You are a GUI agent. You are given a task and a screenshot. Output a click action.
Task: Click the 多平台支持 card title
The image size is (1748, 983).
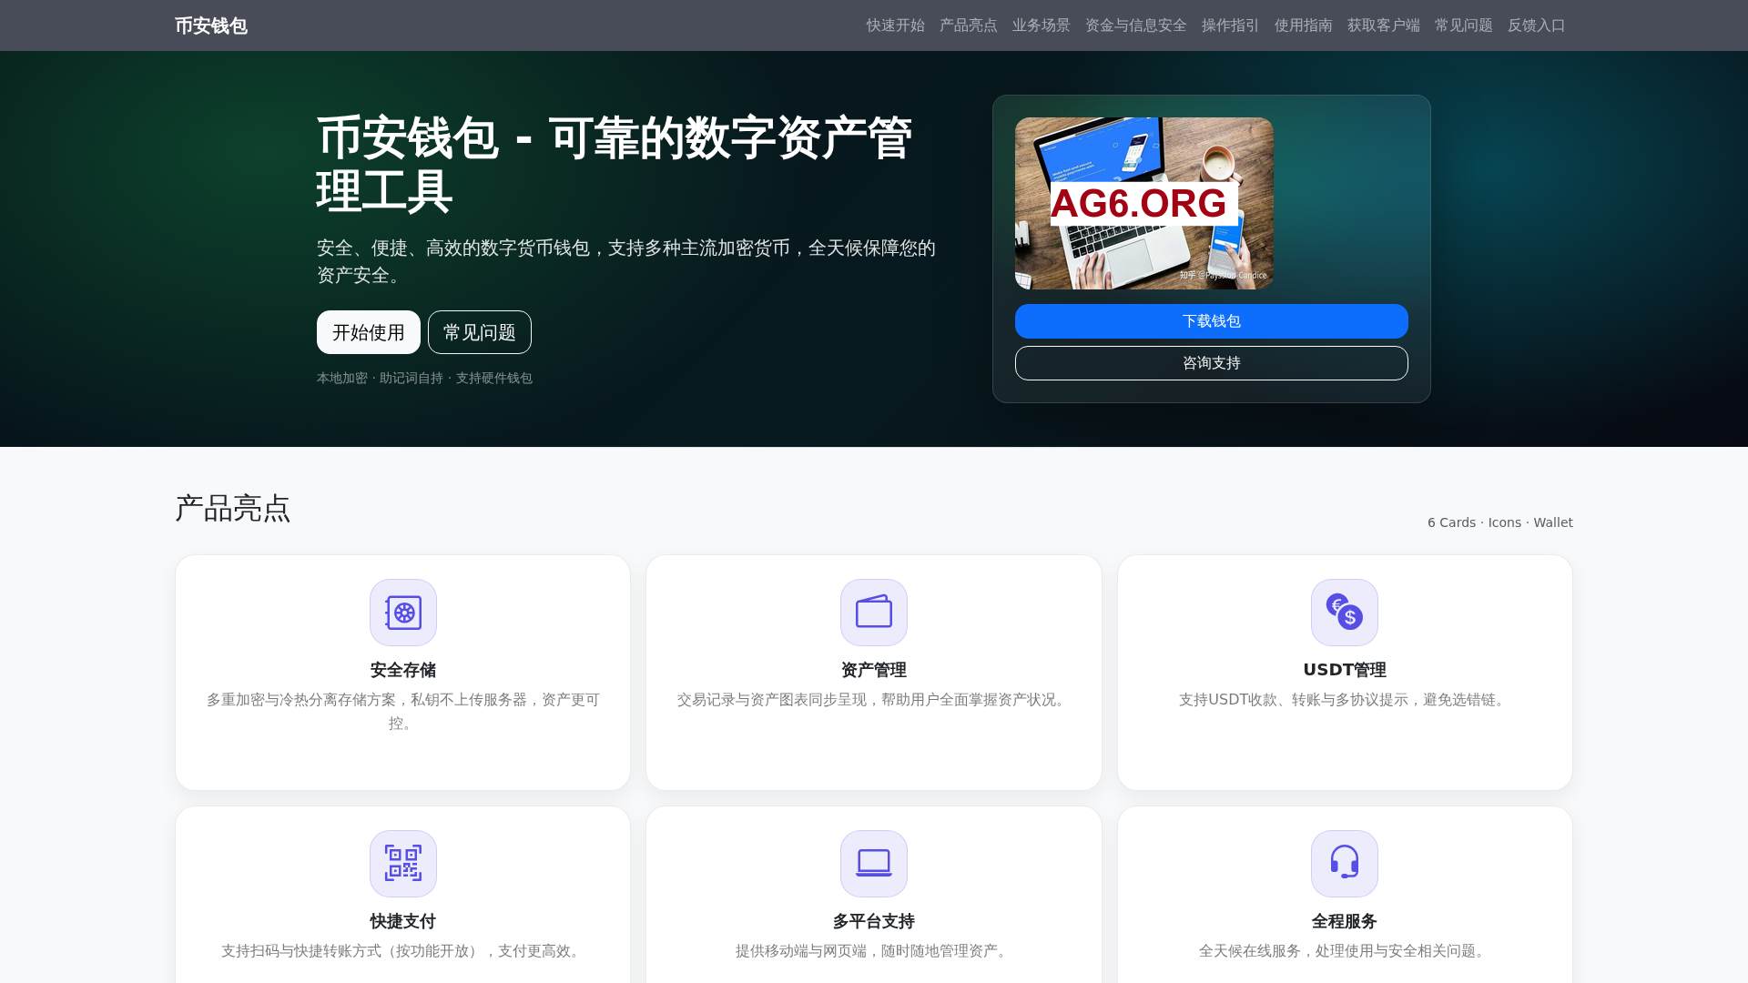(874, 921)
